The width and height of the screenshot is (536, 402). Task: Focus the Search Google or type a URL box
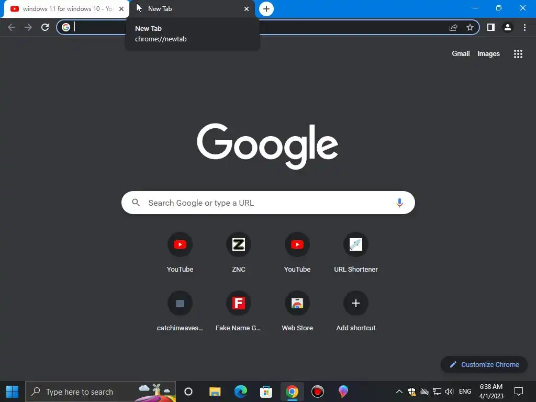pos(268,203)
